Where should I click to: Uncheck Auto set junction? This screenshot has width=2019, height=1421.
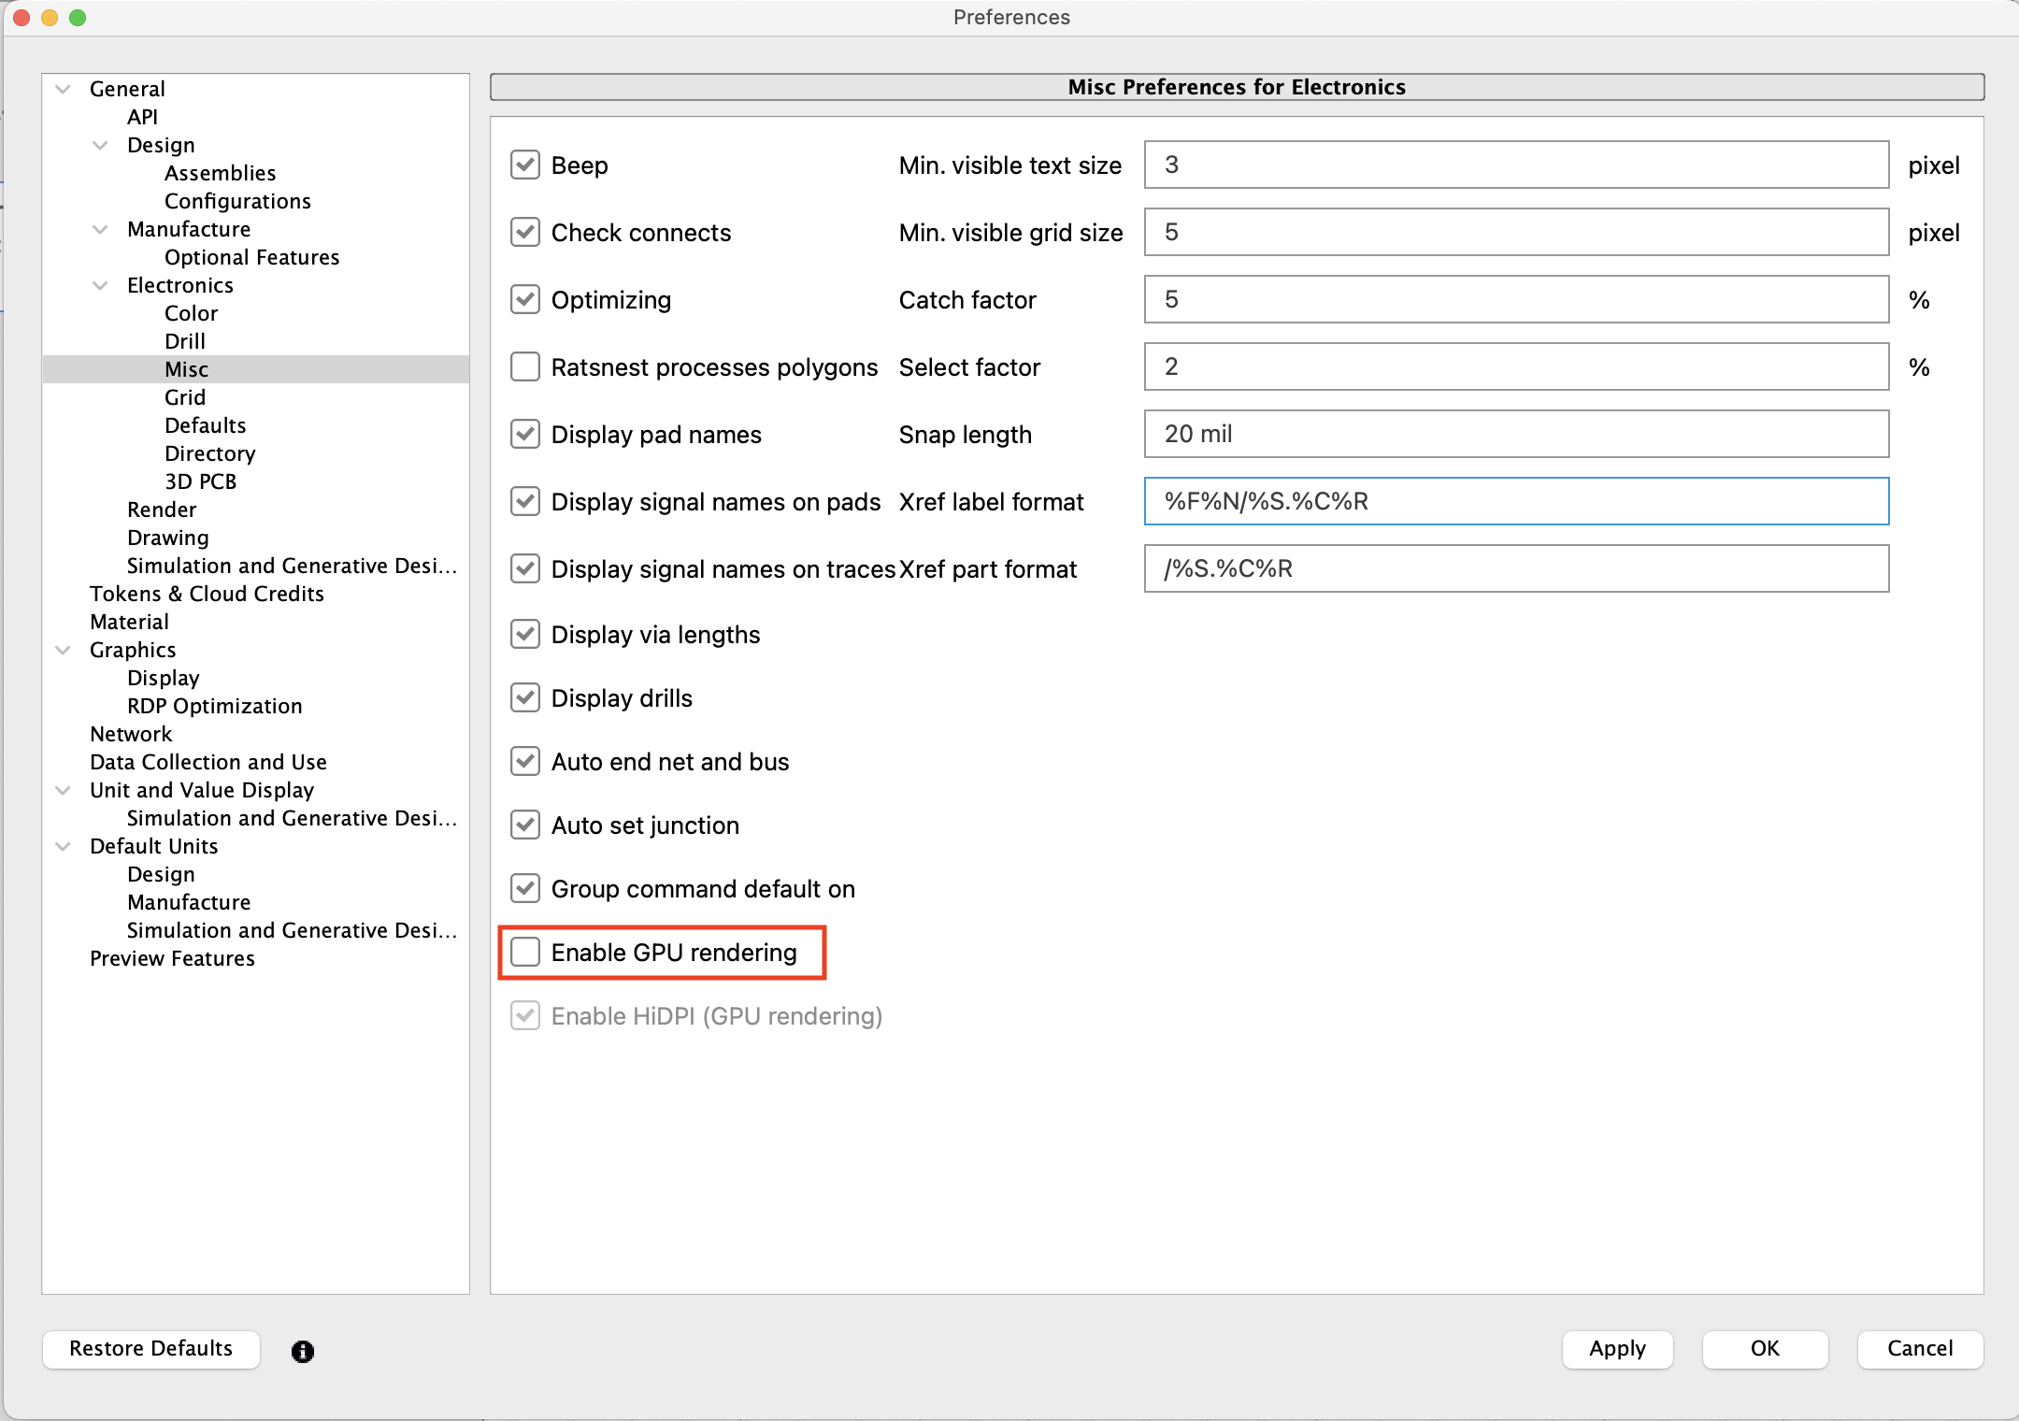tap(525, 825)
